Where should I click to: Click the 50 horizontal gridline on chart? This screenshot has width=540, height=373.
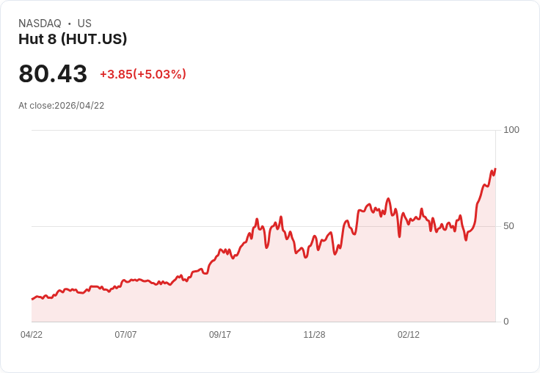pos(263,226)
